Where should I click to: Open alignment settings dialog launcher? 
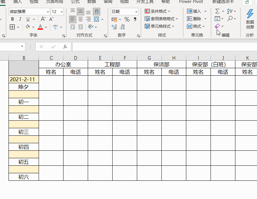105,36
